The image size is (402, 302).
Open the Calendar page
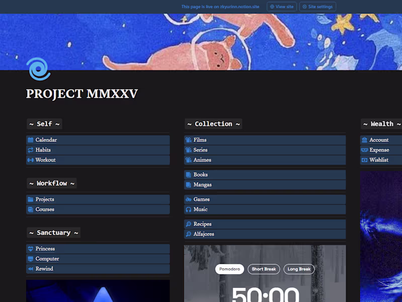pos(98,140)
